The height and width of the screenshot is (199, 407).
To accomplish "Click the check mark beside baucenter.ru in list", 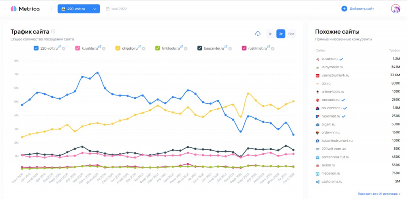I will (345, 108).
